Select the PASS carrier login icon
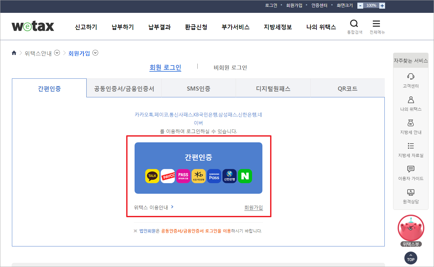 tap(183, 176)
